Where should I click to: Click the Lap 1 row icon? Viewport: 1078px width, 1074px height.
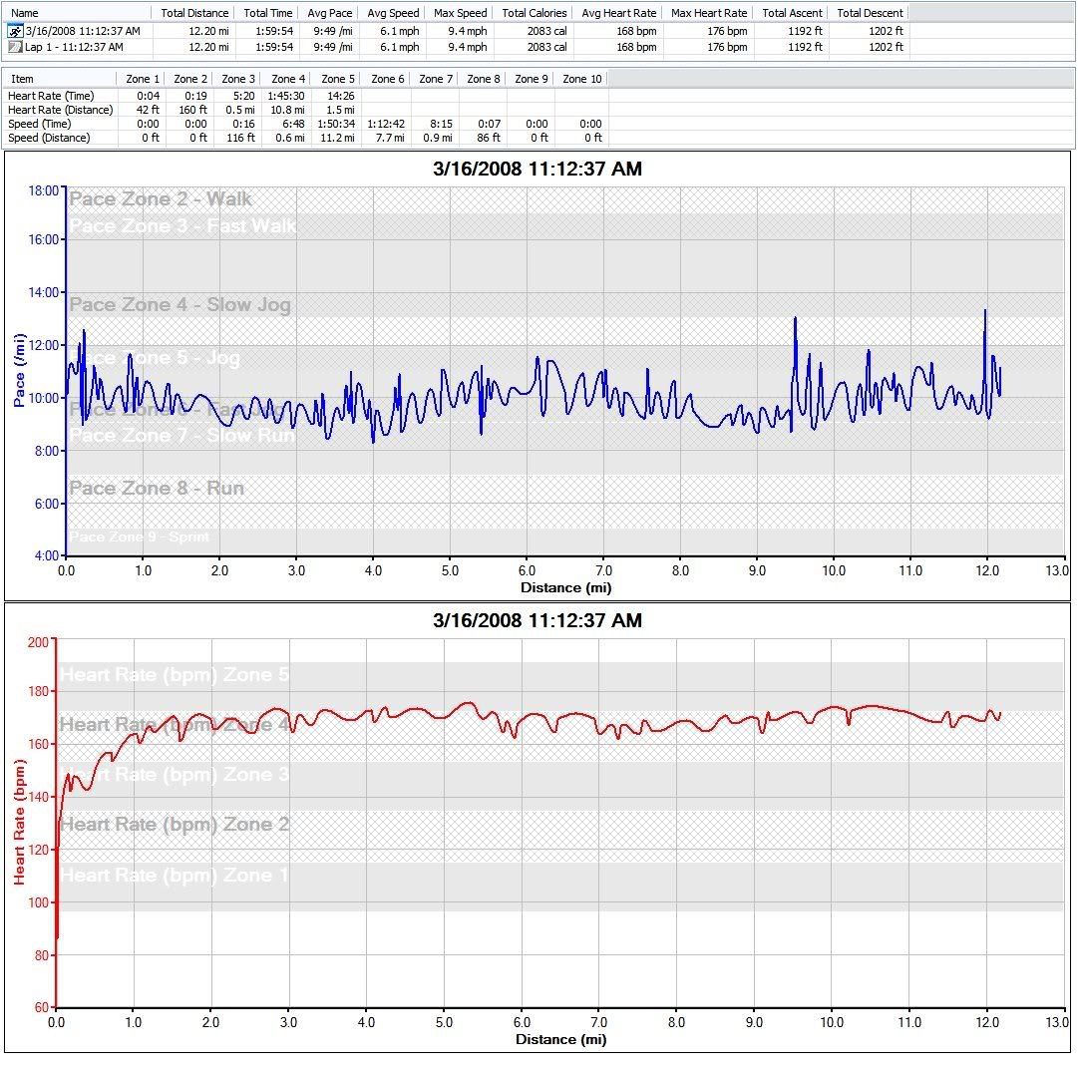[14, 47]
